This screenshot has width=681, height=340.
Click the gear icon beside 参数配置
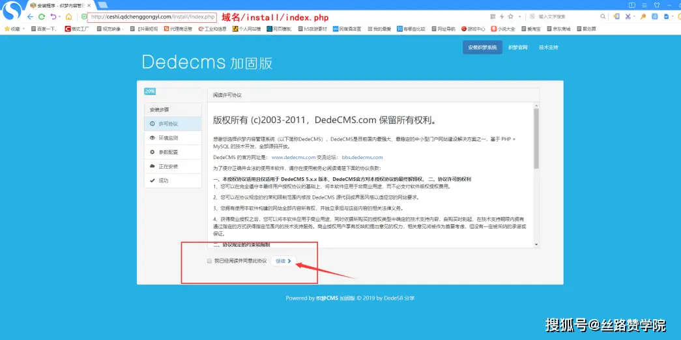click(x=152, y=152)
